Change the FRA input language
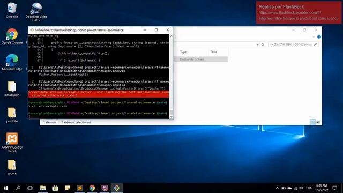 [x=309, y=188]
